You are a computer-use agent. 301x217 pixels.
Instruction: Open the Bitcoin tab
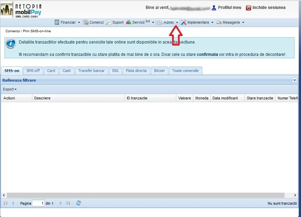[159, 71]
